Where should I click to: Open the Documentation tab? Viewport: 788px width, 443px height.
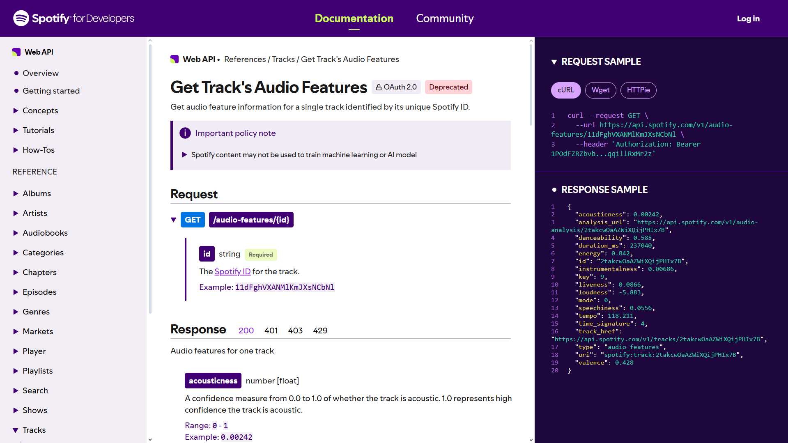click(354, 18)
